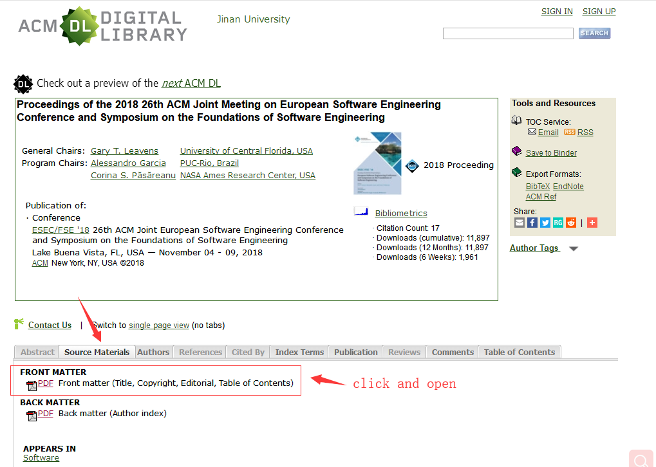656x467 pixels.
Task: Click the red plus more-sharing icon
Action: pyautogui.click(x=592, y=223)
